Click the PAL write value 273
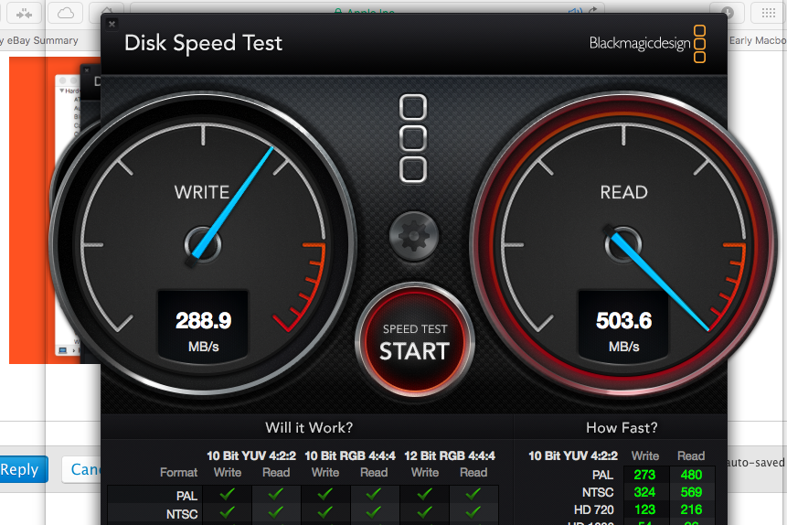This screenshot has width=787, height=525. [644, 475]
